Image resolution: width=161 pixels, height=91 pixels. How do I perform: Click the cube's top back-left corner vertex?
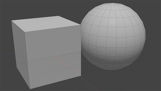(x=11, y=20)
